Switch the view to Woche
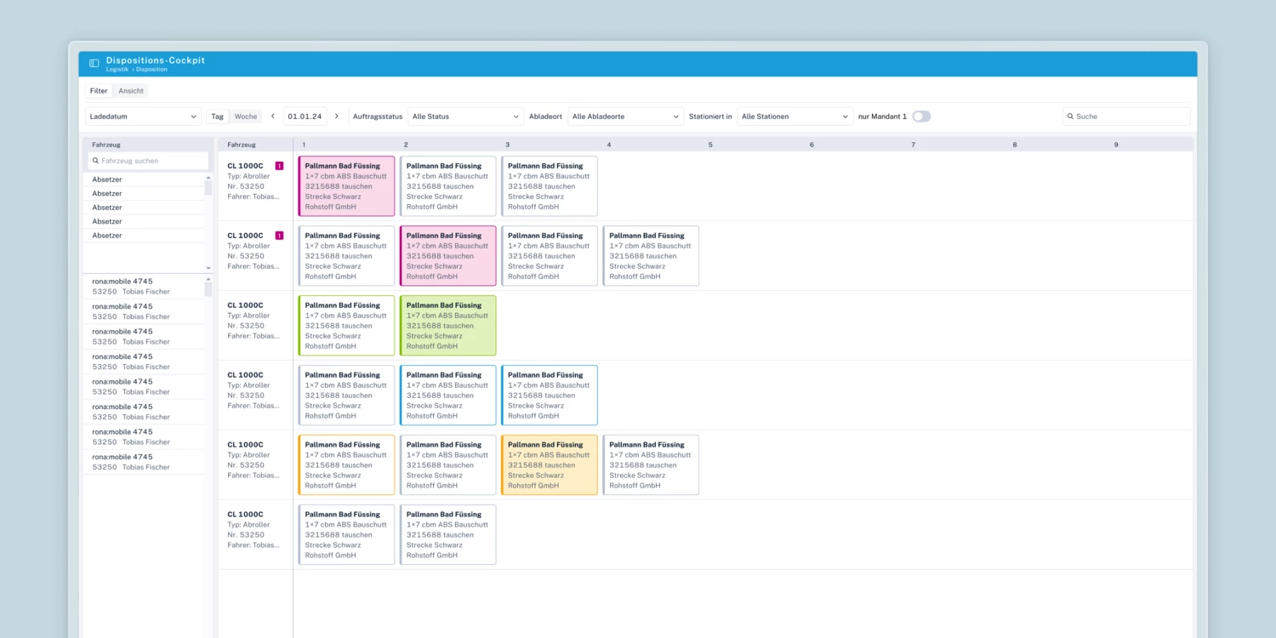Screen dimensions: 1276x638 (246, 117)
